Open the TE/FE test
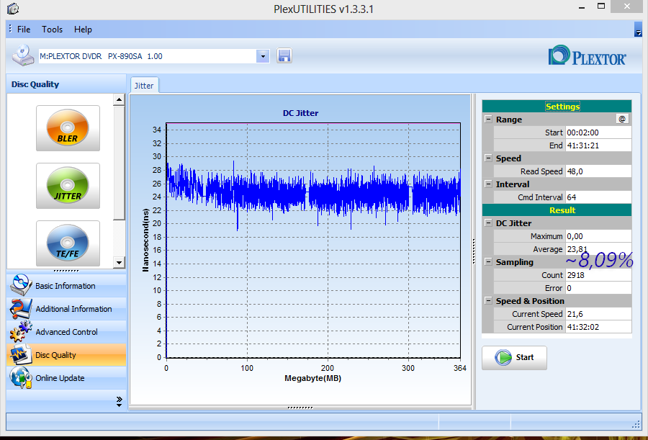The height and width of the screenshot is (440, 648). pyautogui.click(x=68, y=243)
